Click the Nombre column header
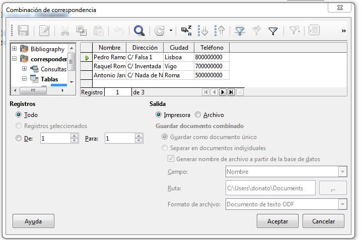The height and width of the screenshot is (240, 362). (x=109, y=48)
